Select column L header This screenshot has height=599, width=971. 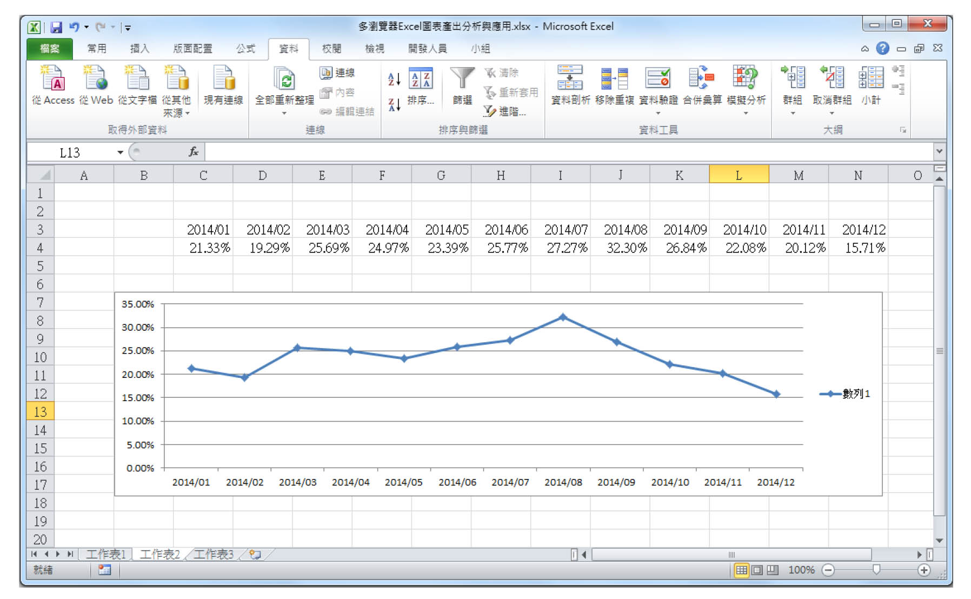tap(739, 175)
